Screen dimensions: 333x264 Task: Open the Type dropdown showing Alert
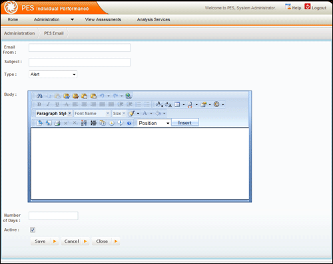53,74
